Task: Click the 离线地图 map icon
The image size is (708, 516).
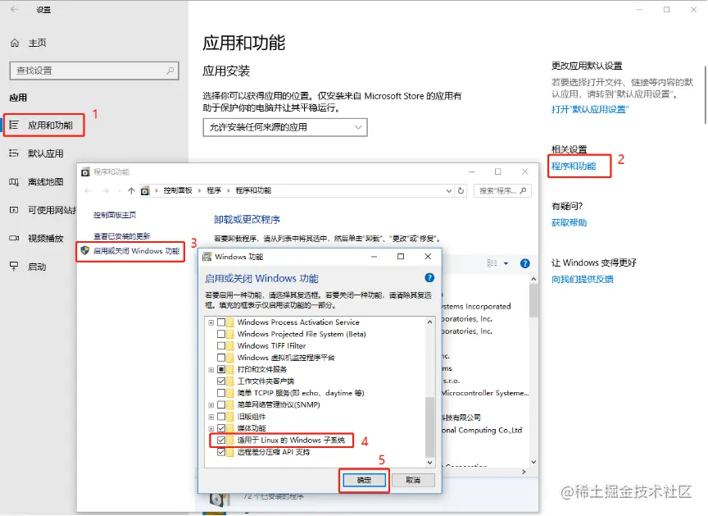Action: (14, 181)
